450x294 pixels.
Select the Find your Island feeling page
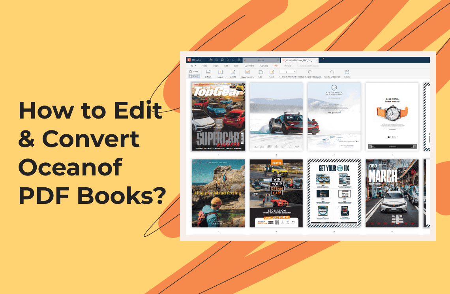click(x=218, y=193)
